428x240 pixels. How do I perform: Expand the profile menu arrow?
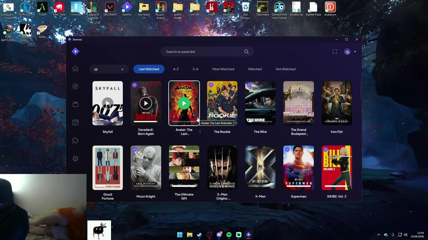(355, 52)
